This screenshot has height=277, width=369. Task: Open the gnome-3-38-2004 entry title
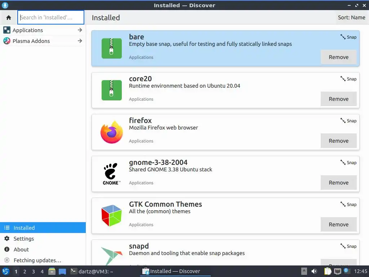158,162
